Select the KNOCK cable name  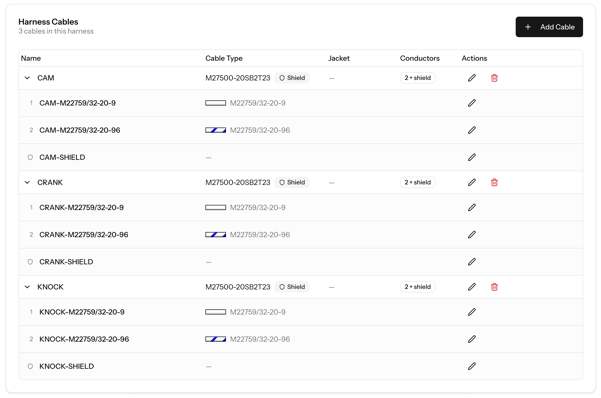coord(50,287)
